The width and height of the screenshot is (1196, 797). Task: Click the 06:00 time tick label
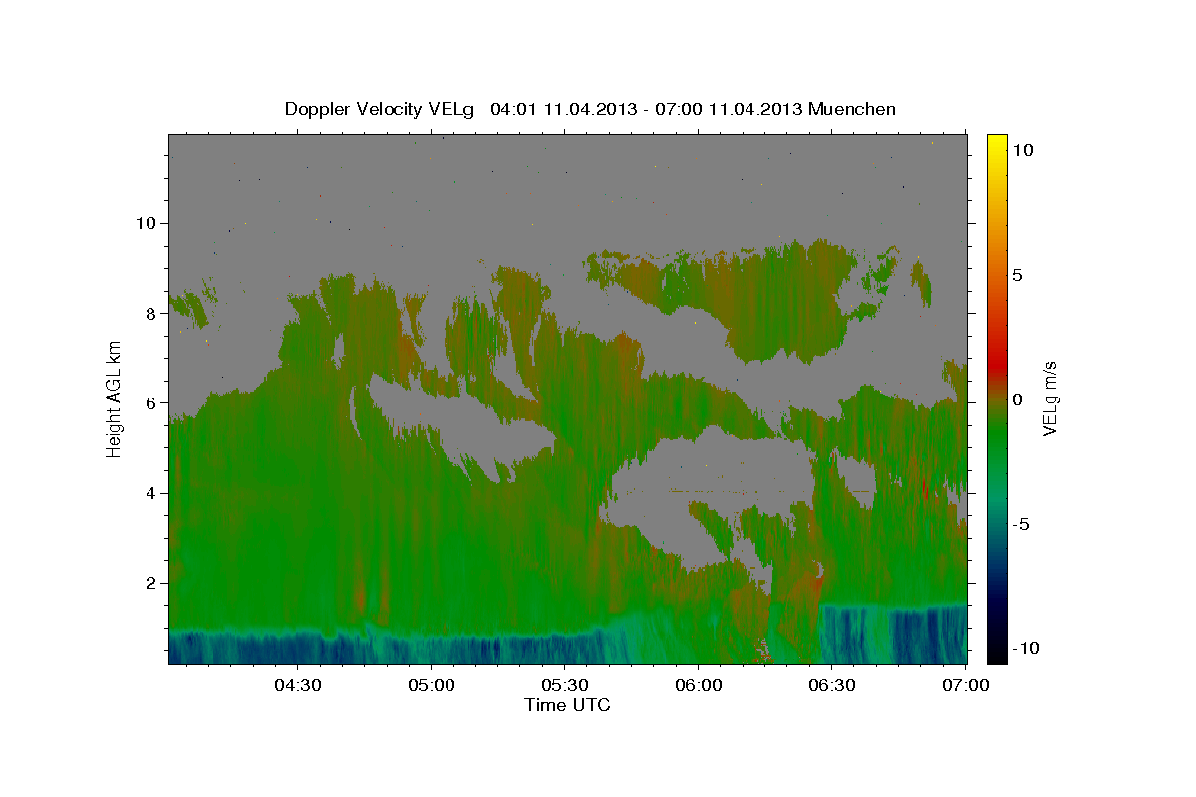point(698,685)
